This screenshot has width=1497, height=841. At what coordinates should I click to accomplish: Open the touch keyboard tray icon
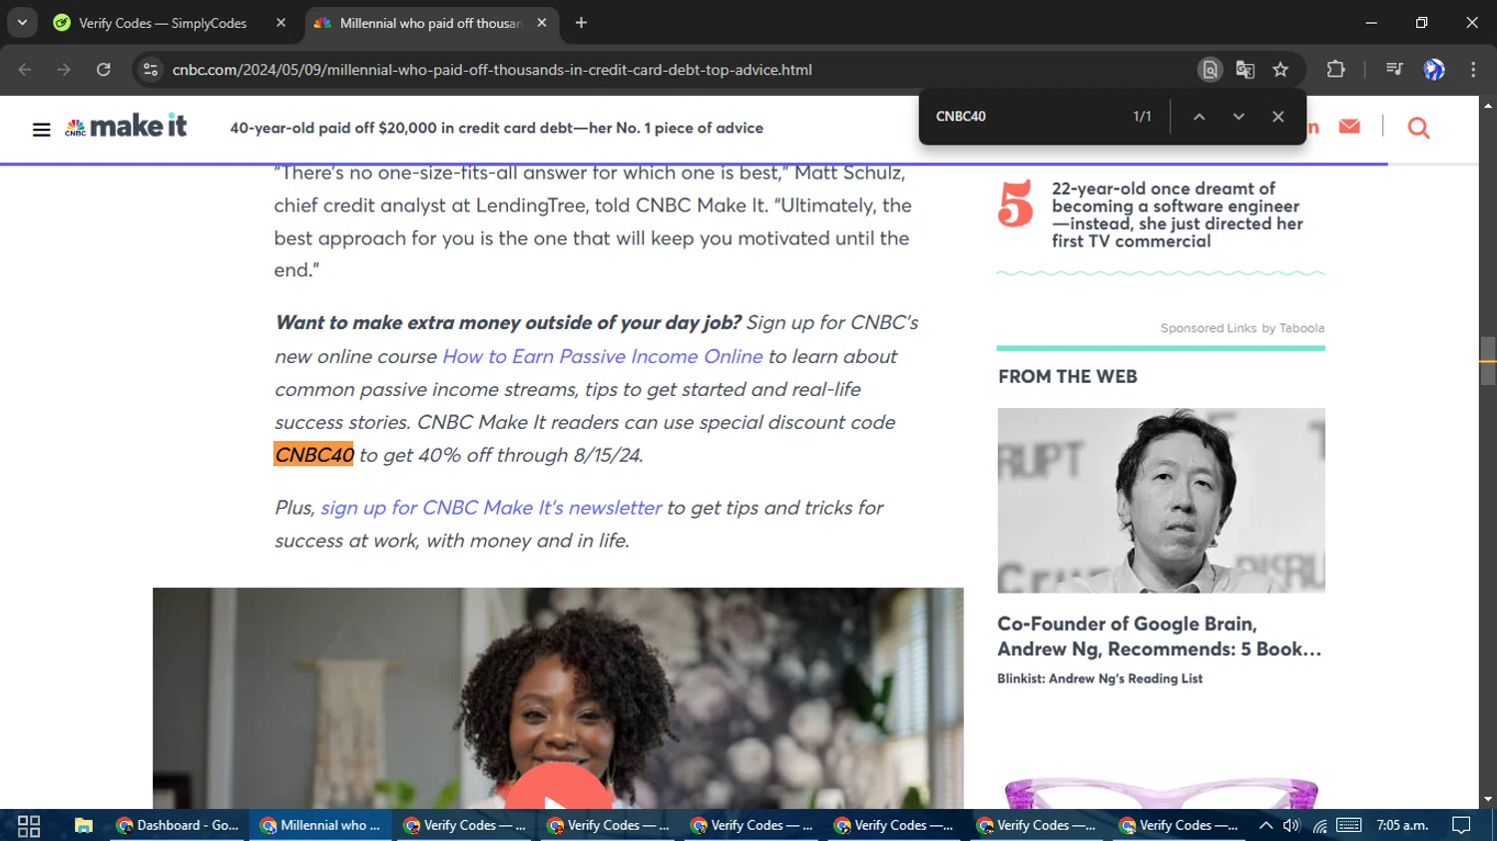click(1349, 826)
